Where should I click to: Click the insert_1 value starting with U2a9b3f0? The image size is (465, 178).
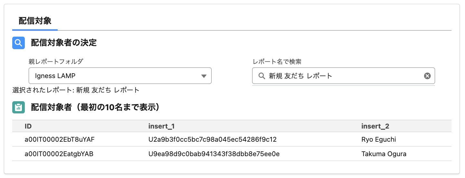coord(212,139)
